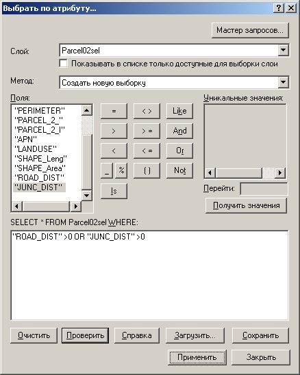Screen dimensions: 300x375
Task: Click the Проверить verify button
Action: click(85, 335)
